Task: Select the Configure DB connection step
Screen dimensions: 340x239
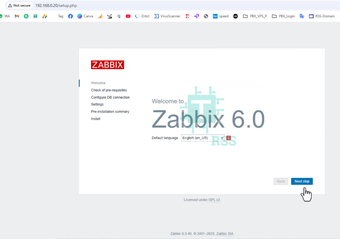Action: pos(110,97)
